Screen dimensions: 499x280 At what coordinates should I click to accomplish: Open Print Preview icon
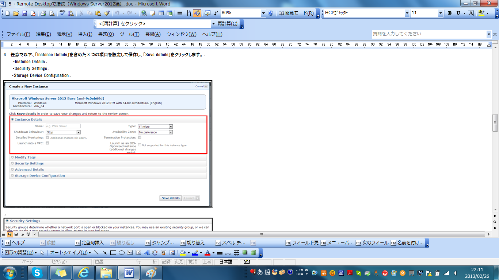(x=52, y=13)
